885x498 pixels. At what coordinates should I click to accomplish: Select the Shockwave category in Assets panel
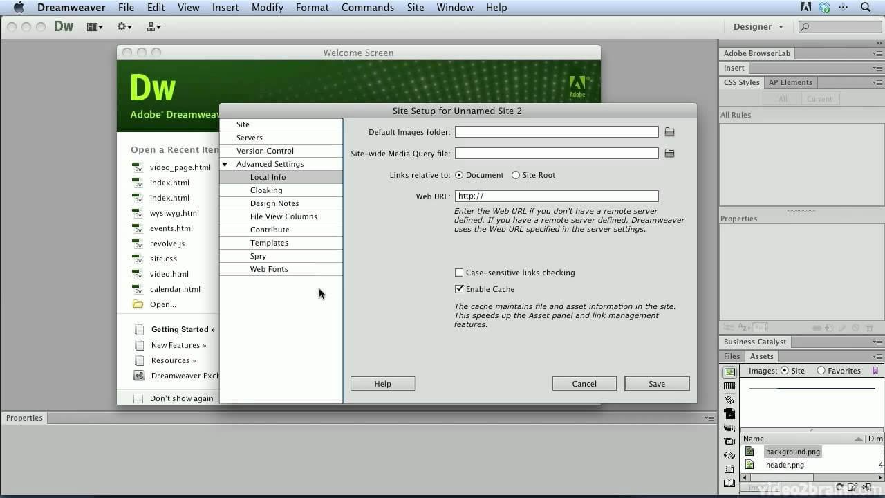coord(729,427)
